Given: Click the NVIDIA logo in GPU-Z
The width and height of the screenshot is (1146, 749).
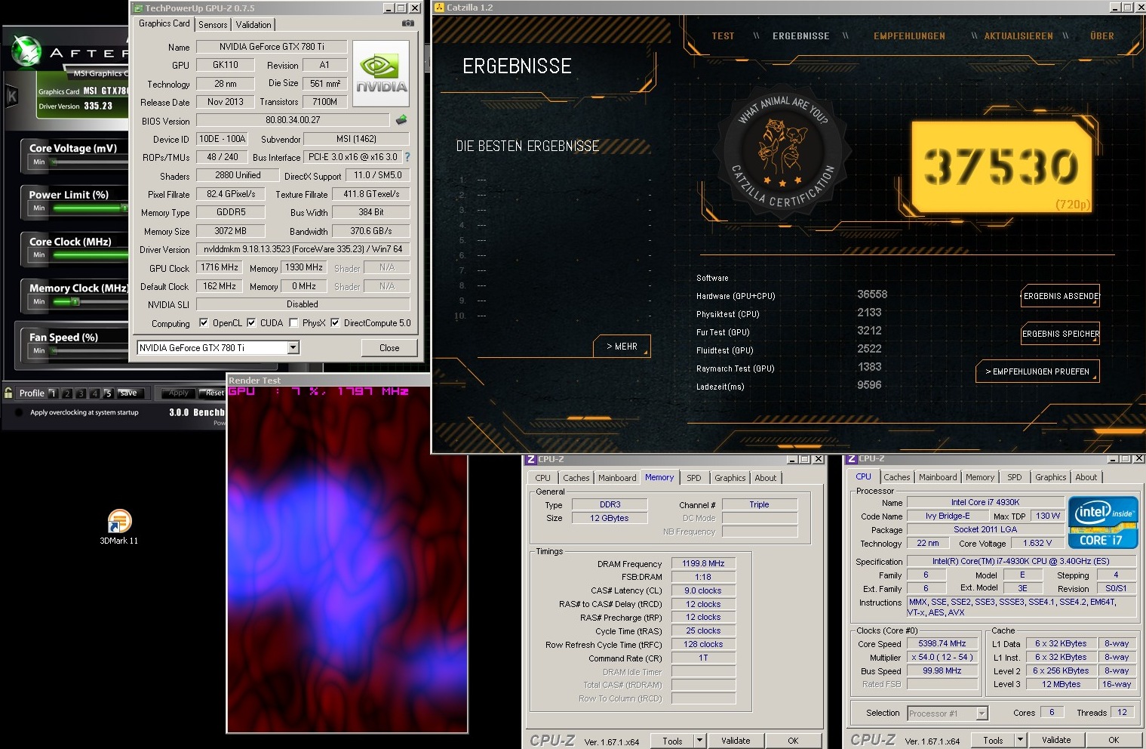Looking at the screenshot, I should point(381,74).
